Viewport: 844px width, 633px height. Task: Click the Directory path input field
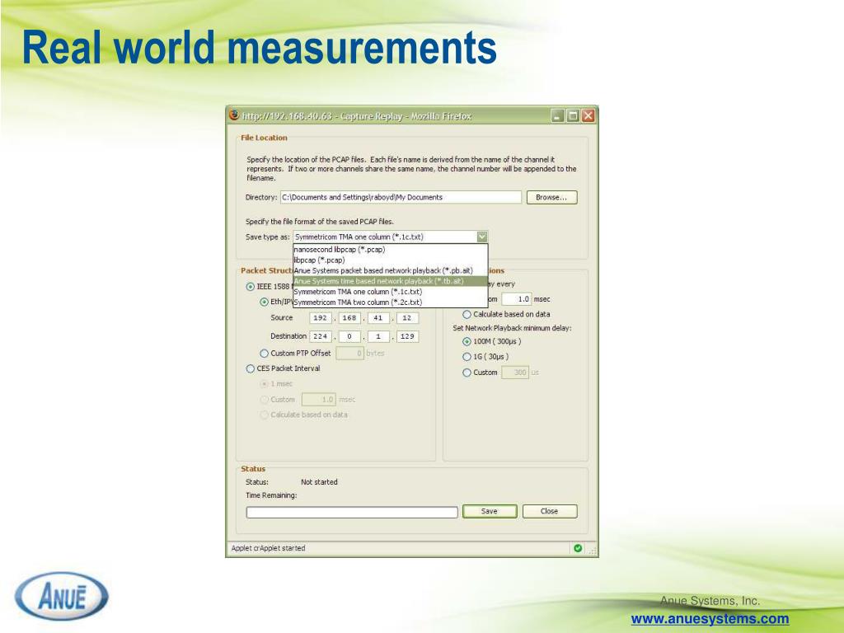[x=401, y=198]
